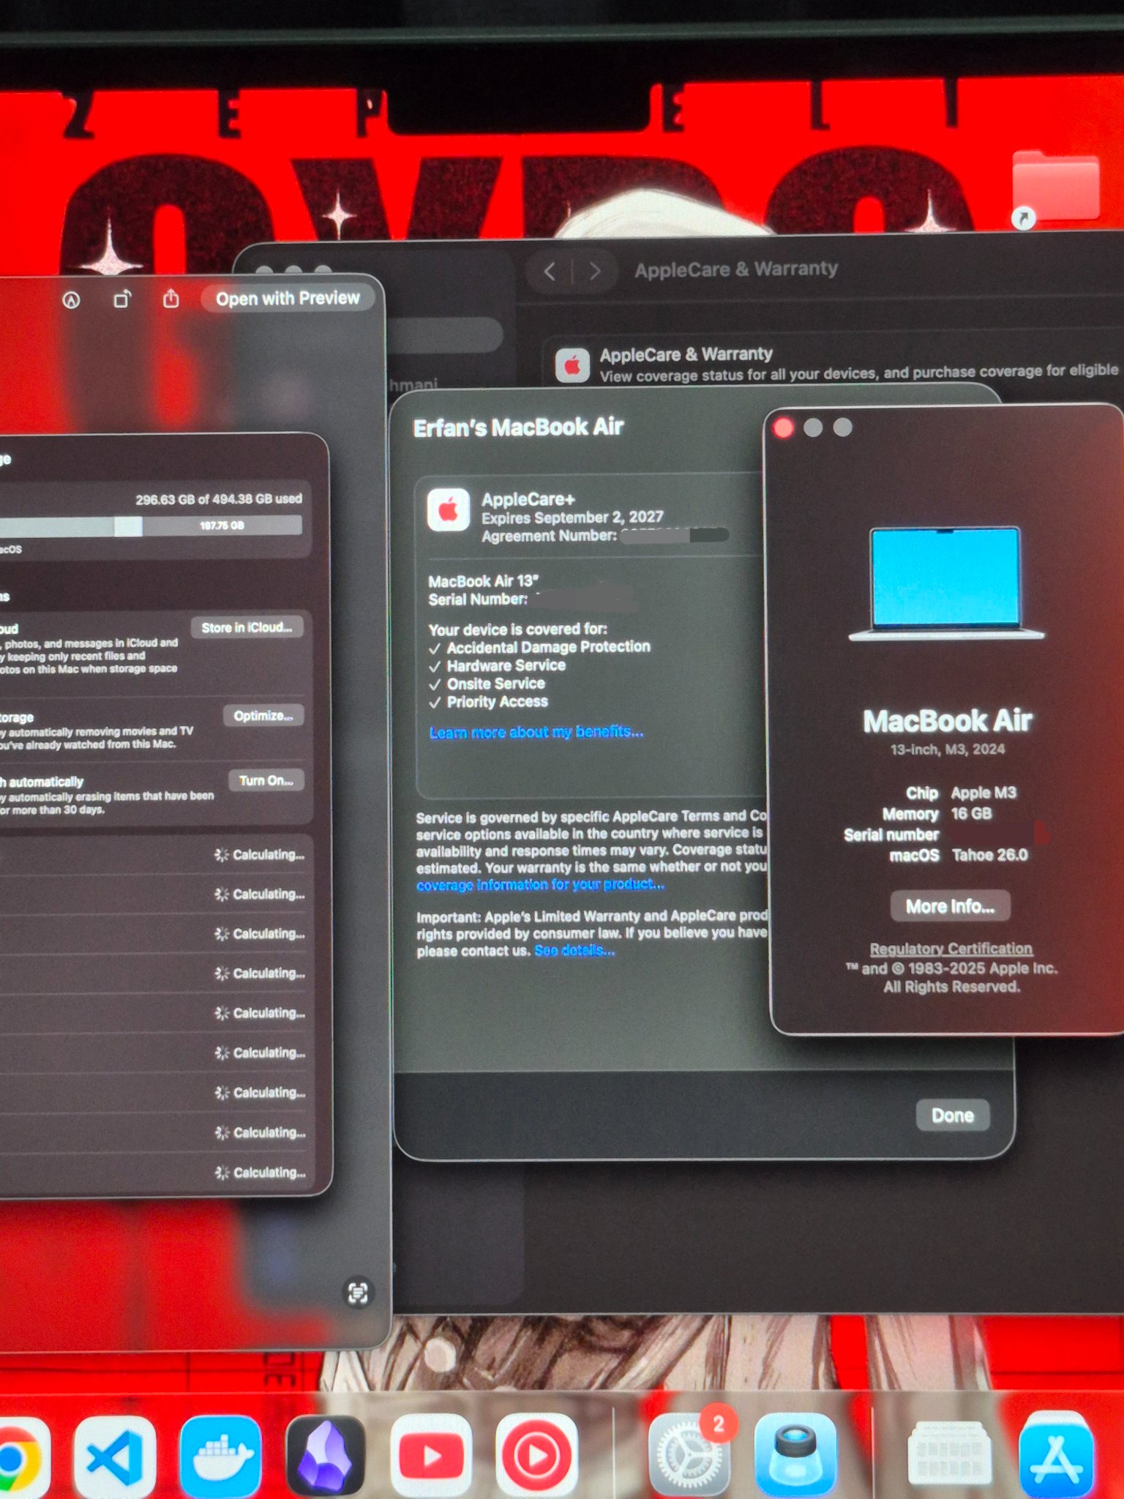
Task: Follow 'coverage information for your product' link
Action: click(540, 885)
